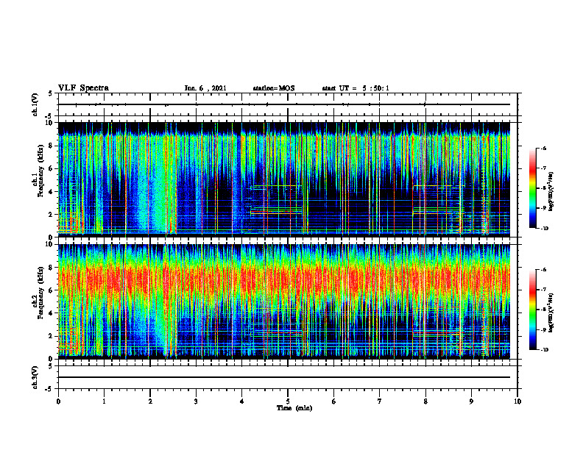Click time axis tick label "2"

click(x=150, y=401)
